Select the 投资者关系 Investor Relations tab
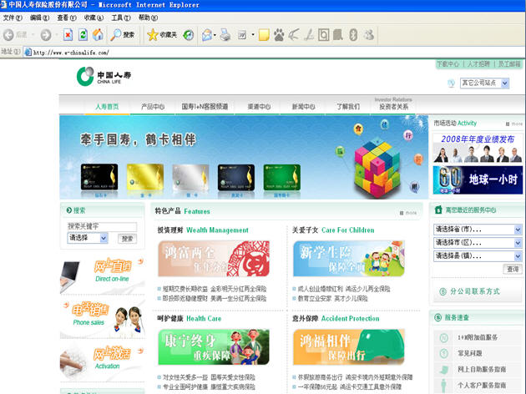Viewport: 526px width, 394px height. click(x=393, y=104)
